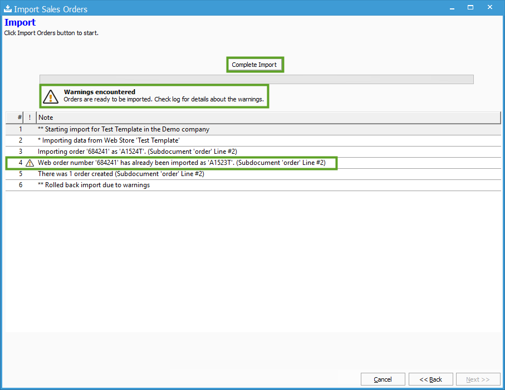
Task: Sort by the '#' column header
Action: (14, 118)
